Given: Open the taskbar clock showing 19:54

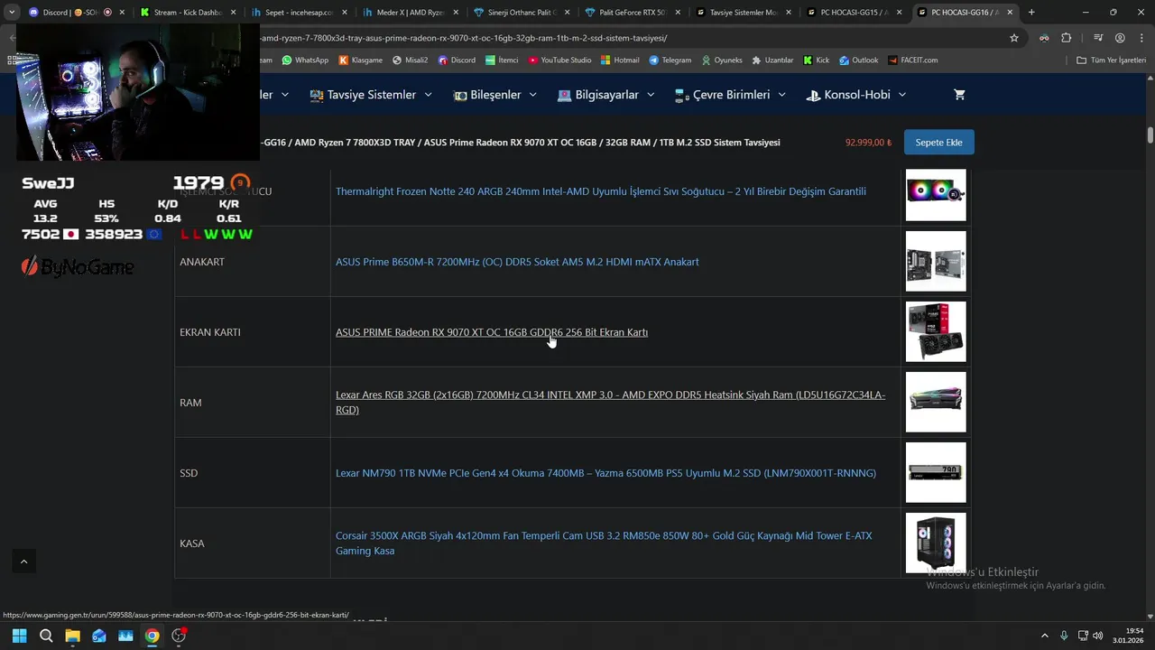Looking at the screenshot, I should [1127, 636].
